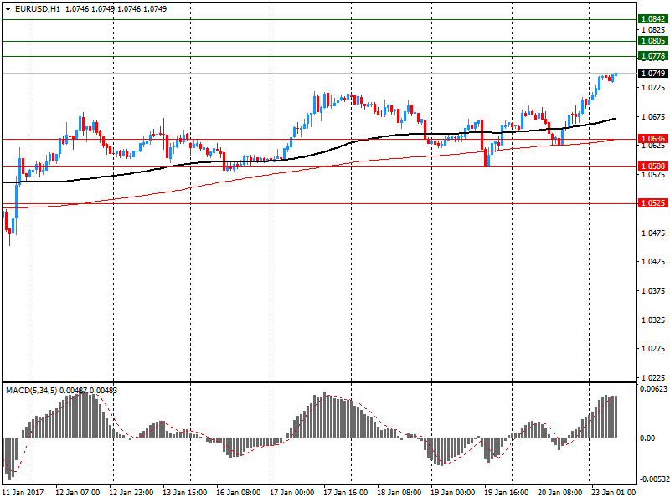This screenshot has width=670, height=502.
Task: Click the 1.0625 price scale value
Action: [x=654, y=146]
